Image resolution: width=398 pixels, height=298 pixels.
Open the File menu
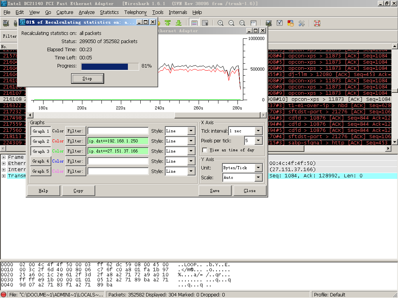(7, 12)
